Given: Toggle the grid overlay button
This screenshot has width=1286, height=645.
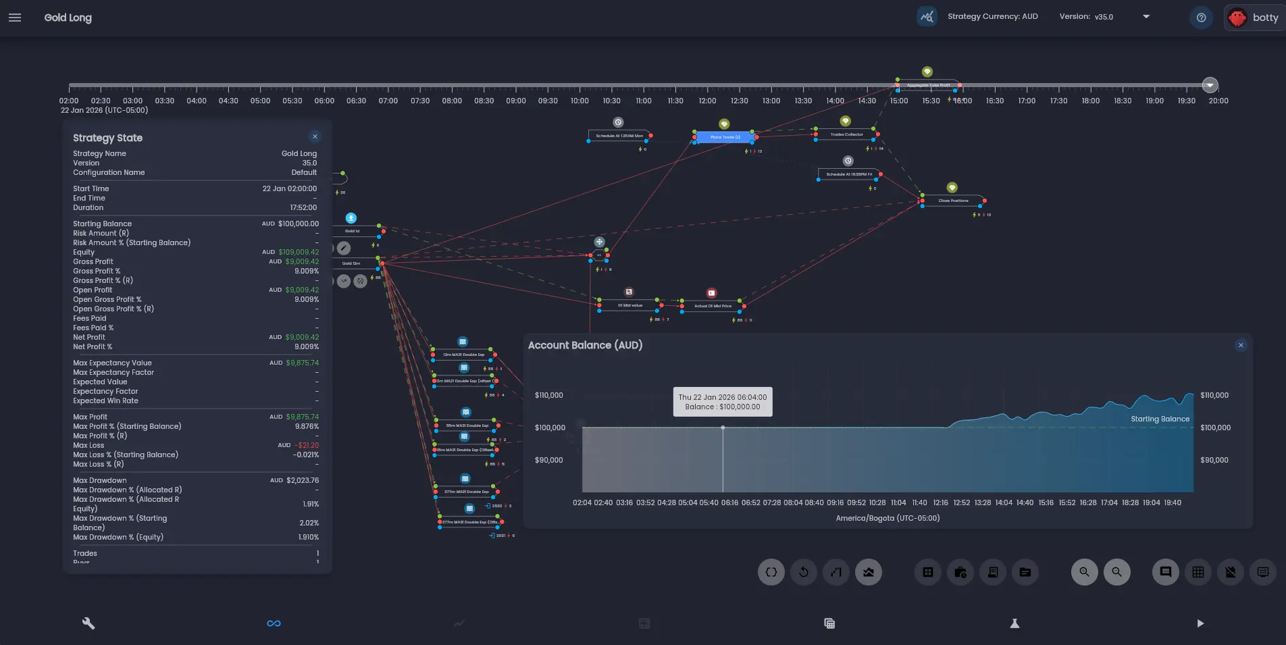Looking at the screenshot, I should pyautogui.click(x=1198, y=572).
